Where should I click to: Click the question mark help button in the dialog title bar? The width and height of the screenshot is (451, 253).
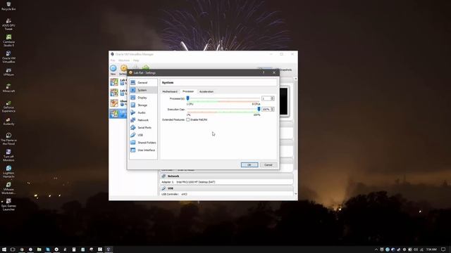(264, 73)
